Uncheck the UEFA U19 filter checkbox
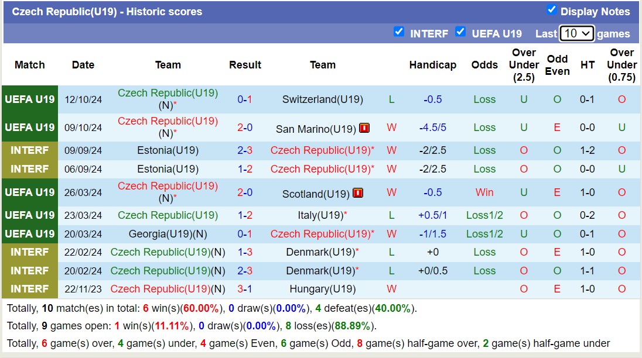 [460, 32]
